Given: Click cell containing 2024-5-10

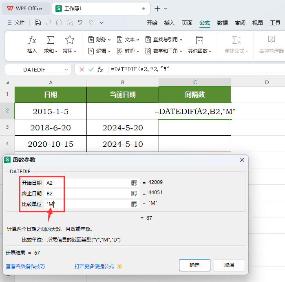Looking at the screenshot, I should (x=123, y=144).
